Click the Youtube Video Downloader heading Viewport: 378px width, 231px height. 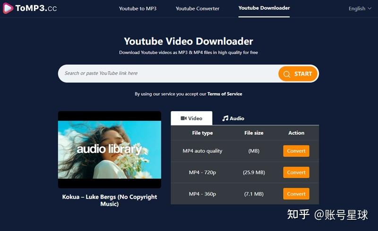(x=189, y=41)
